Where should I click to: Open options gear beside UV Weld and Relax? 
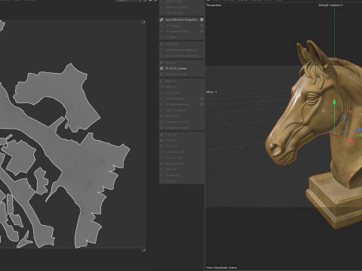201,31
